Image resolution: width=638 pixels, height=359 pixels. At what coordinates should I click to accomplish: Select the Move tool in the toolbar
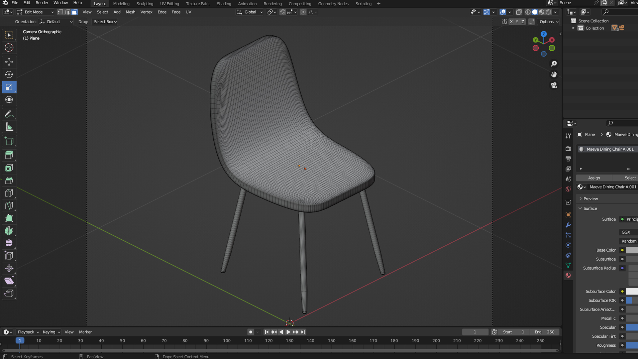pos(9,62)
